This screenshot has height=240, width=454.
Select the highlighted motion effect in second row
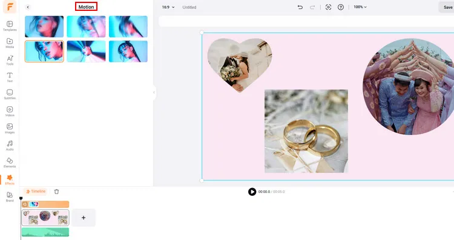tap(44, 51)
